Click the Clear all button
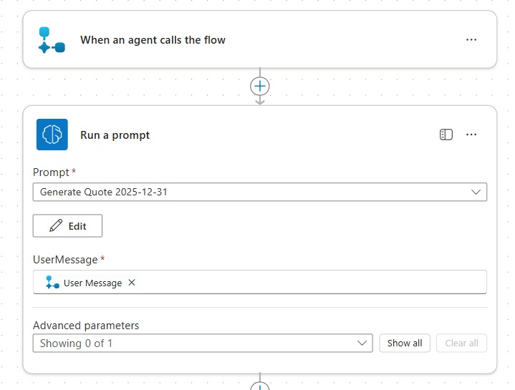 coord(461,343)
